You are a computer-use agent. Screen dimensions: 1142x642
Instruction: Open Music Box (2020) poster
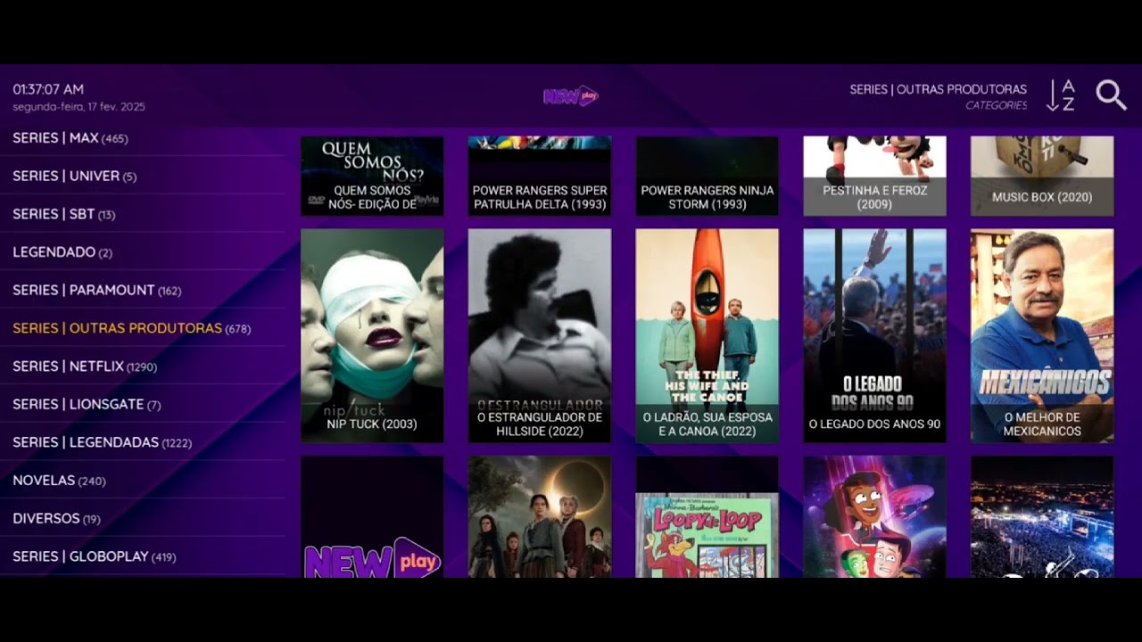[x=1042, y=176]
